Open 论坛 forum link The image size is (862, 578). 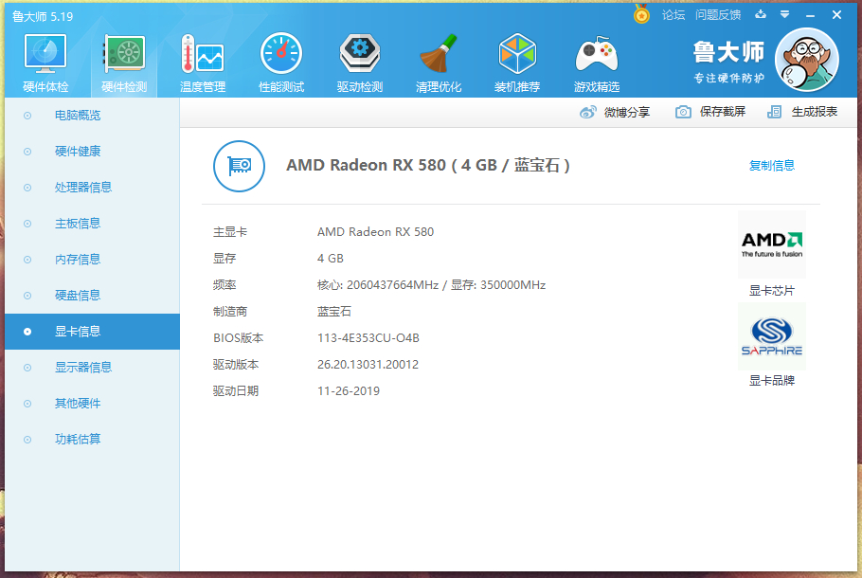(673, 15)
